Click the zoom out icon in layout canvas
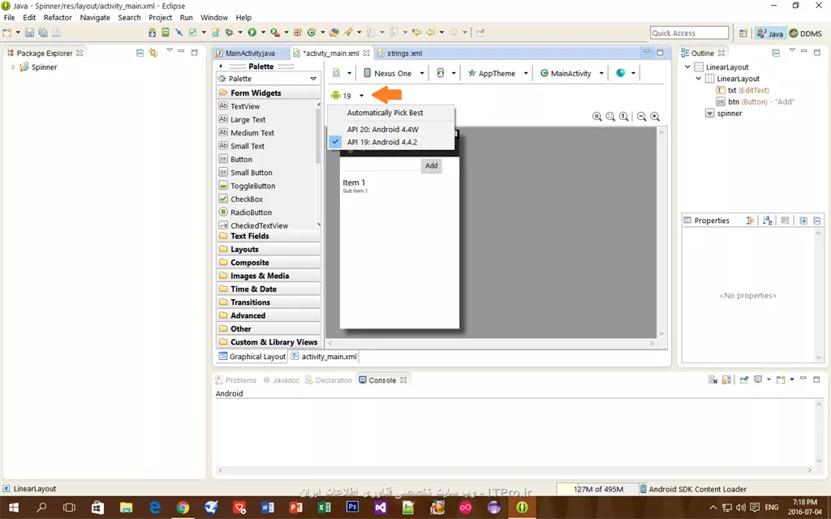 (x=641, y=117)
